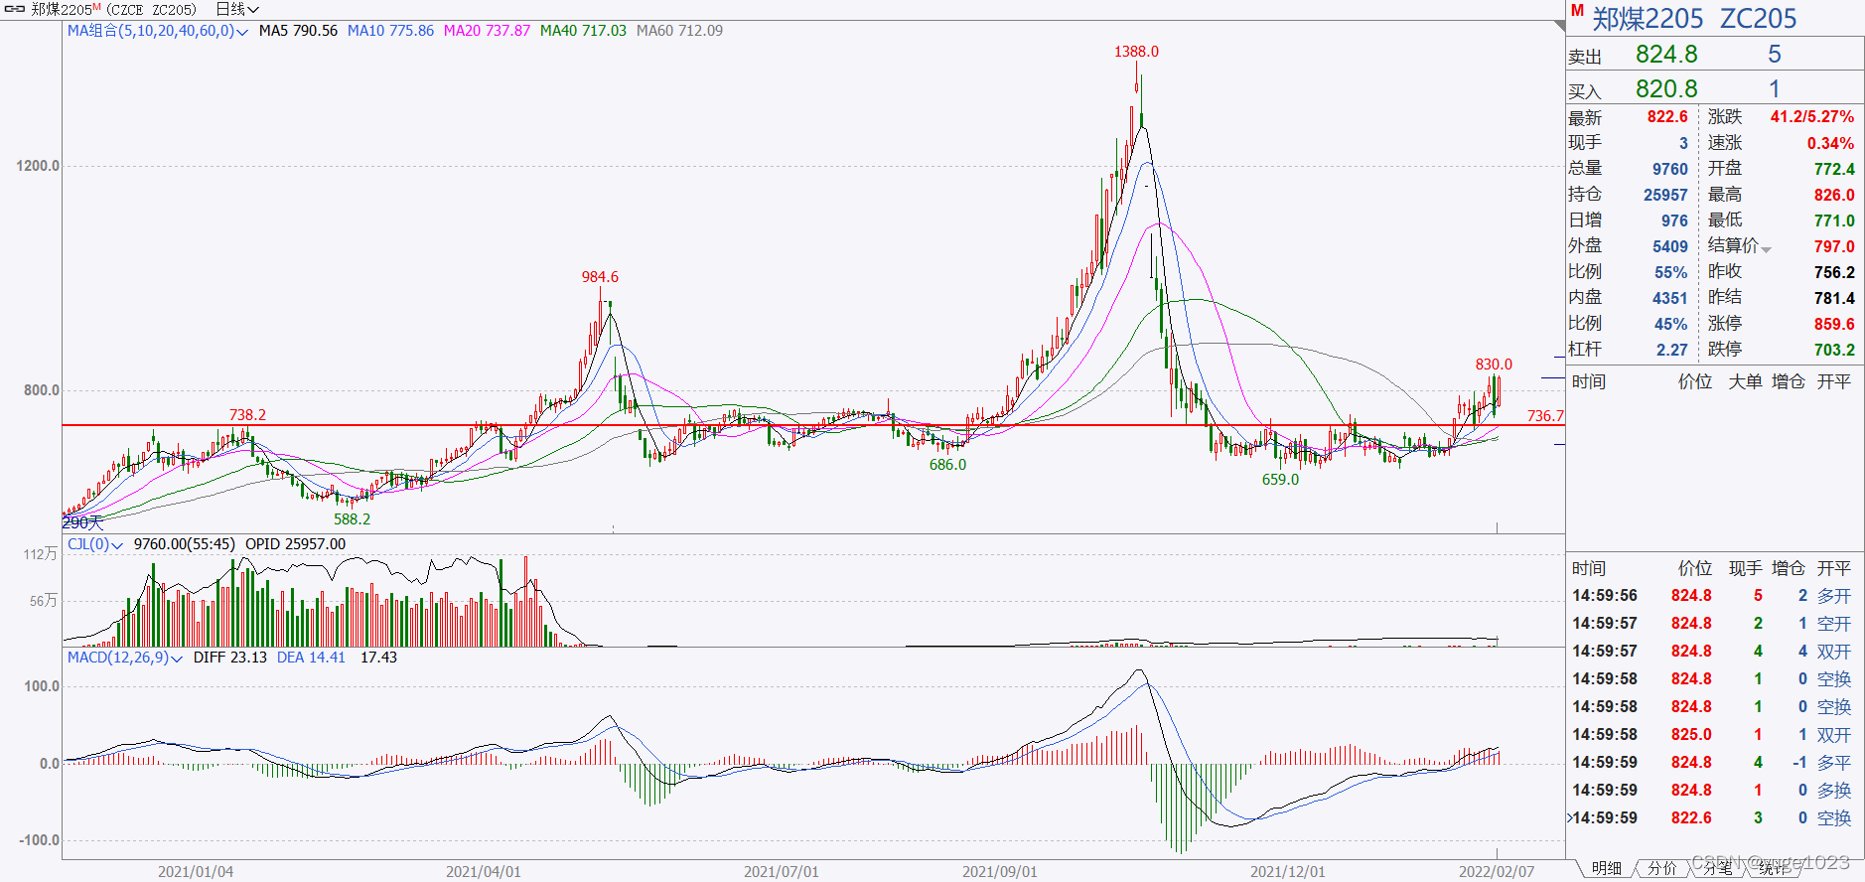
Task: Click the 2021/09/01 date axis label
Action: [999, 872]
